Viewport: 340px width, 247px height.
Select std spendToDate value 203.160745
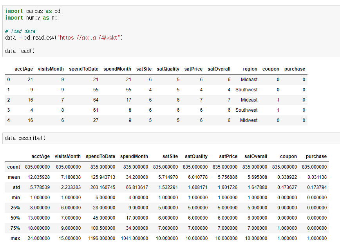(x=103, y=187)
